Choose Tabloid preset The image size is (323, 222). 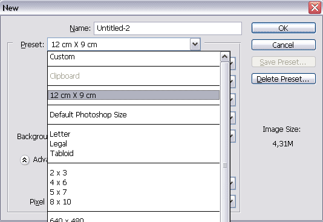pos(134,154)
